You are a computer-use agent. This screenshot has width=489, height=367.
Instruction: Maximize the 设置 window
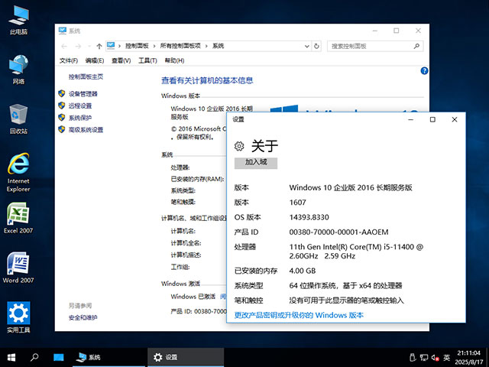click(432, 119)
